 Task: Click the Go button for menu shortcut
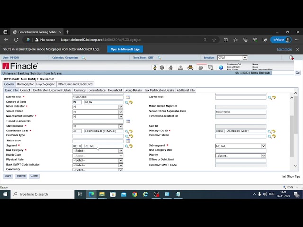tap(297, 73)
